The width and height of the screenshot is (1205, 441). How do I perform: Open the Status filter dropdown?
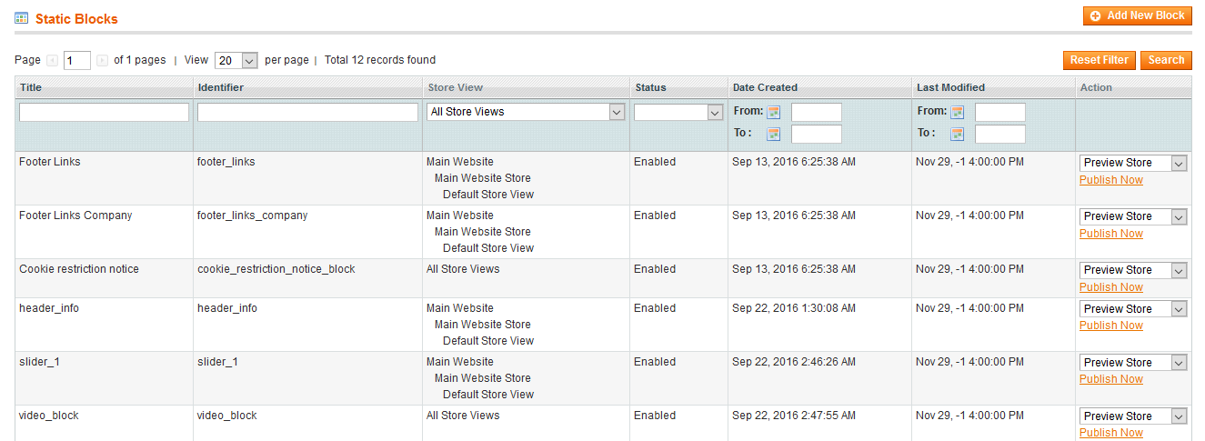click(x=678, y=113)
